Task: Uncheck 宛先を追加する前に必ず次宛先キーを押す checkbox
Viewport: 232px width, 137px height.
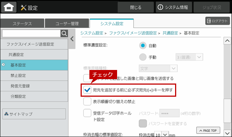Action: pos(87,90)
